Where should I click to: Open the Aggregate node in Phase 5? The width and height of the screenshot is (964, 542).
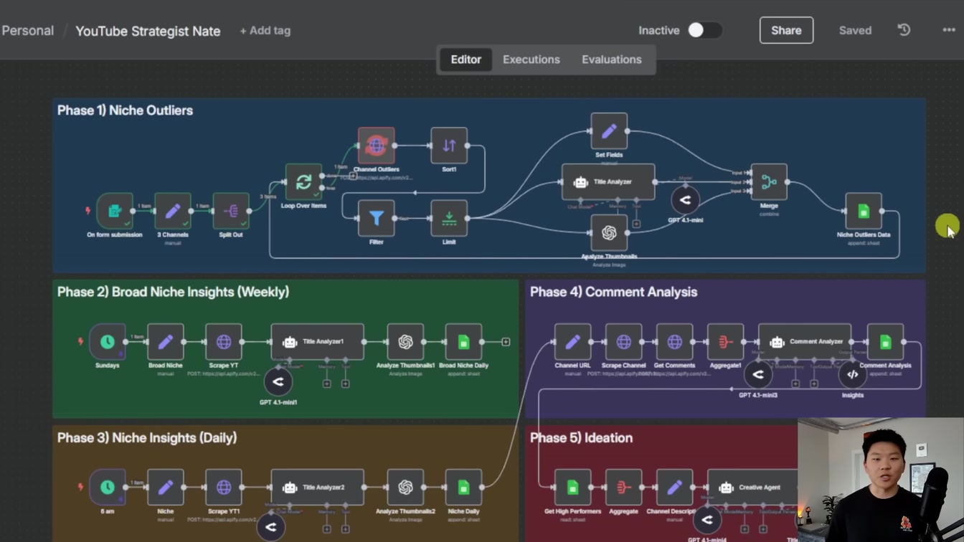coord(623,488)
